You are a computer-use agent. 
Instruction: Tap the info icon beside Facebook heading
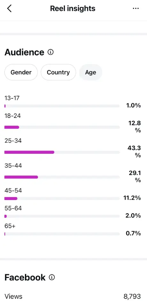click(52, 277)
